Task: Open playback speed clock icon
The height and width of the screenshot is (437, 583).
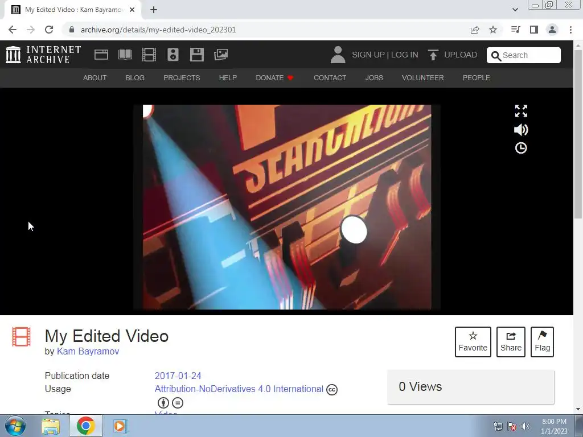Action: click(x=521, y=148)
